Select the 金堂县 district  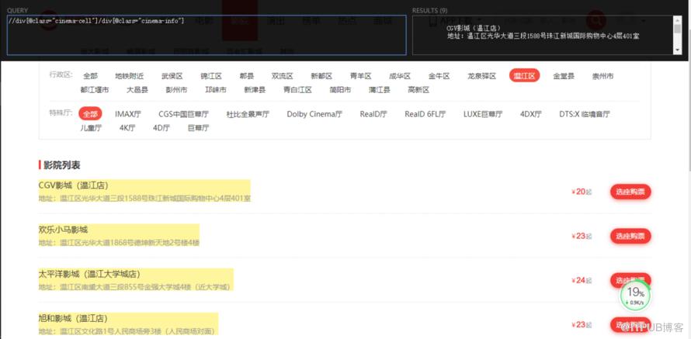[x=564, y=76]
